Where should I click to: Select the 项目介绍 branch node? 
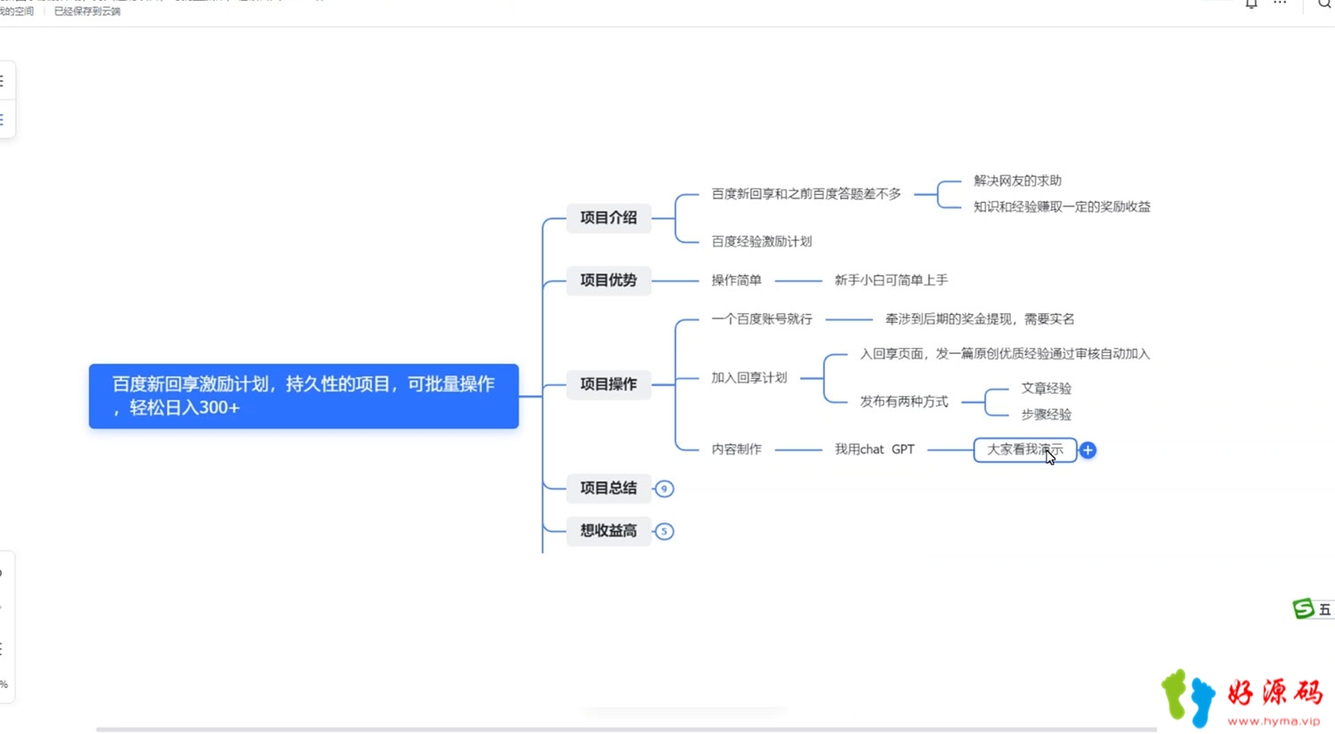pos(609,218)
